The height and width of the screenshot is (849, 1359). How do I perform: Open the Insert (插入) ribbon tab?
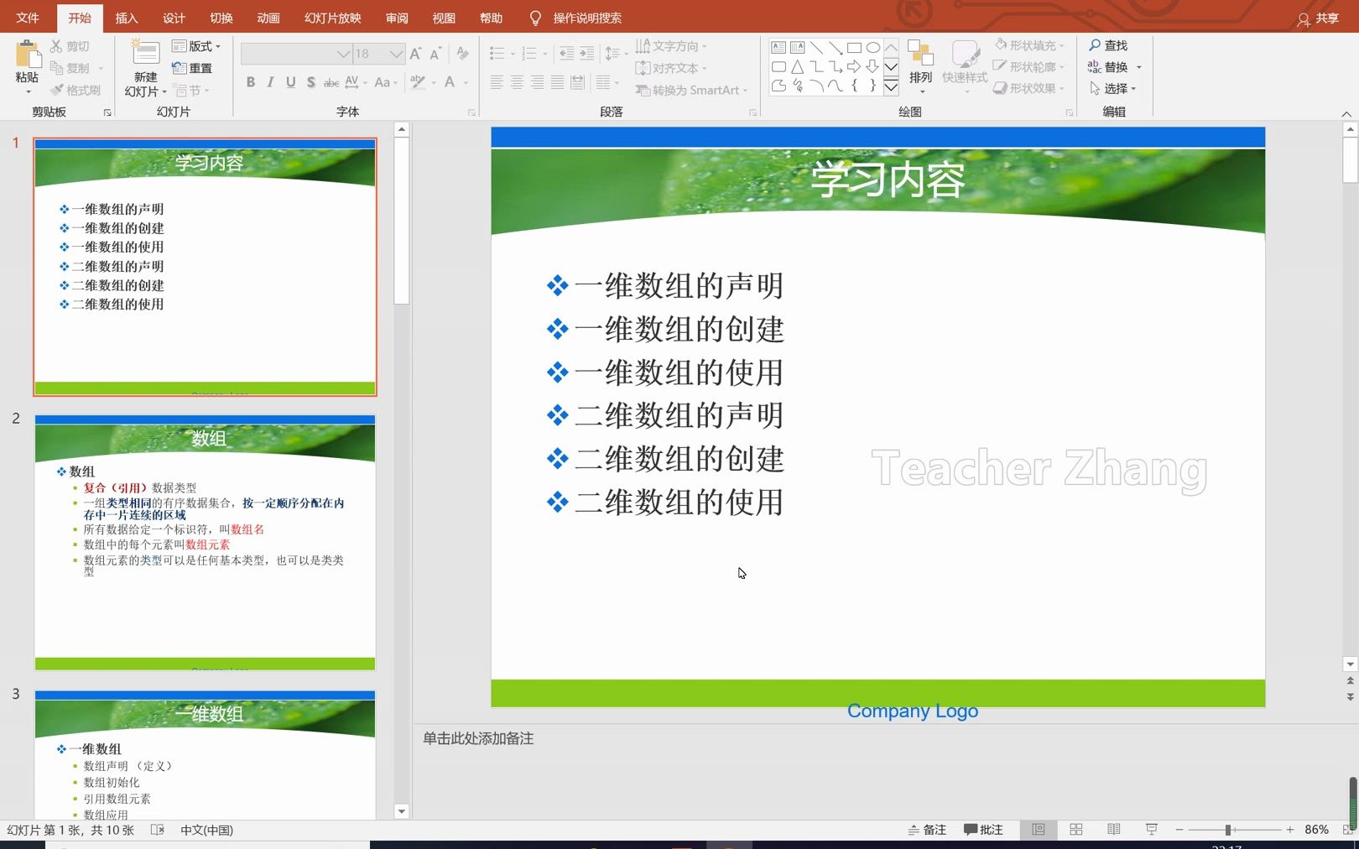pyautogui.click(x=127, y=18)
